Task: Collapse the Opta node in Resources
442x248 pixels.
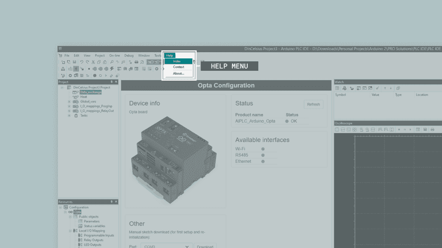Action: coord(66,212)
